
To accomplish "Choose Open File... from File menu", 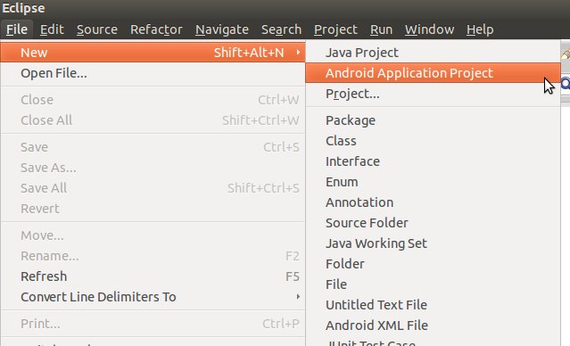I will coord(153,73).
